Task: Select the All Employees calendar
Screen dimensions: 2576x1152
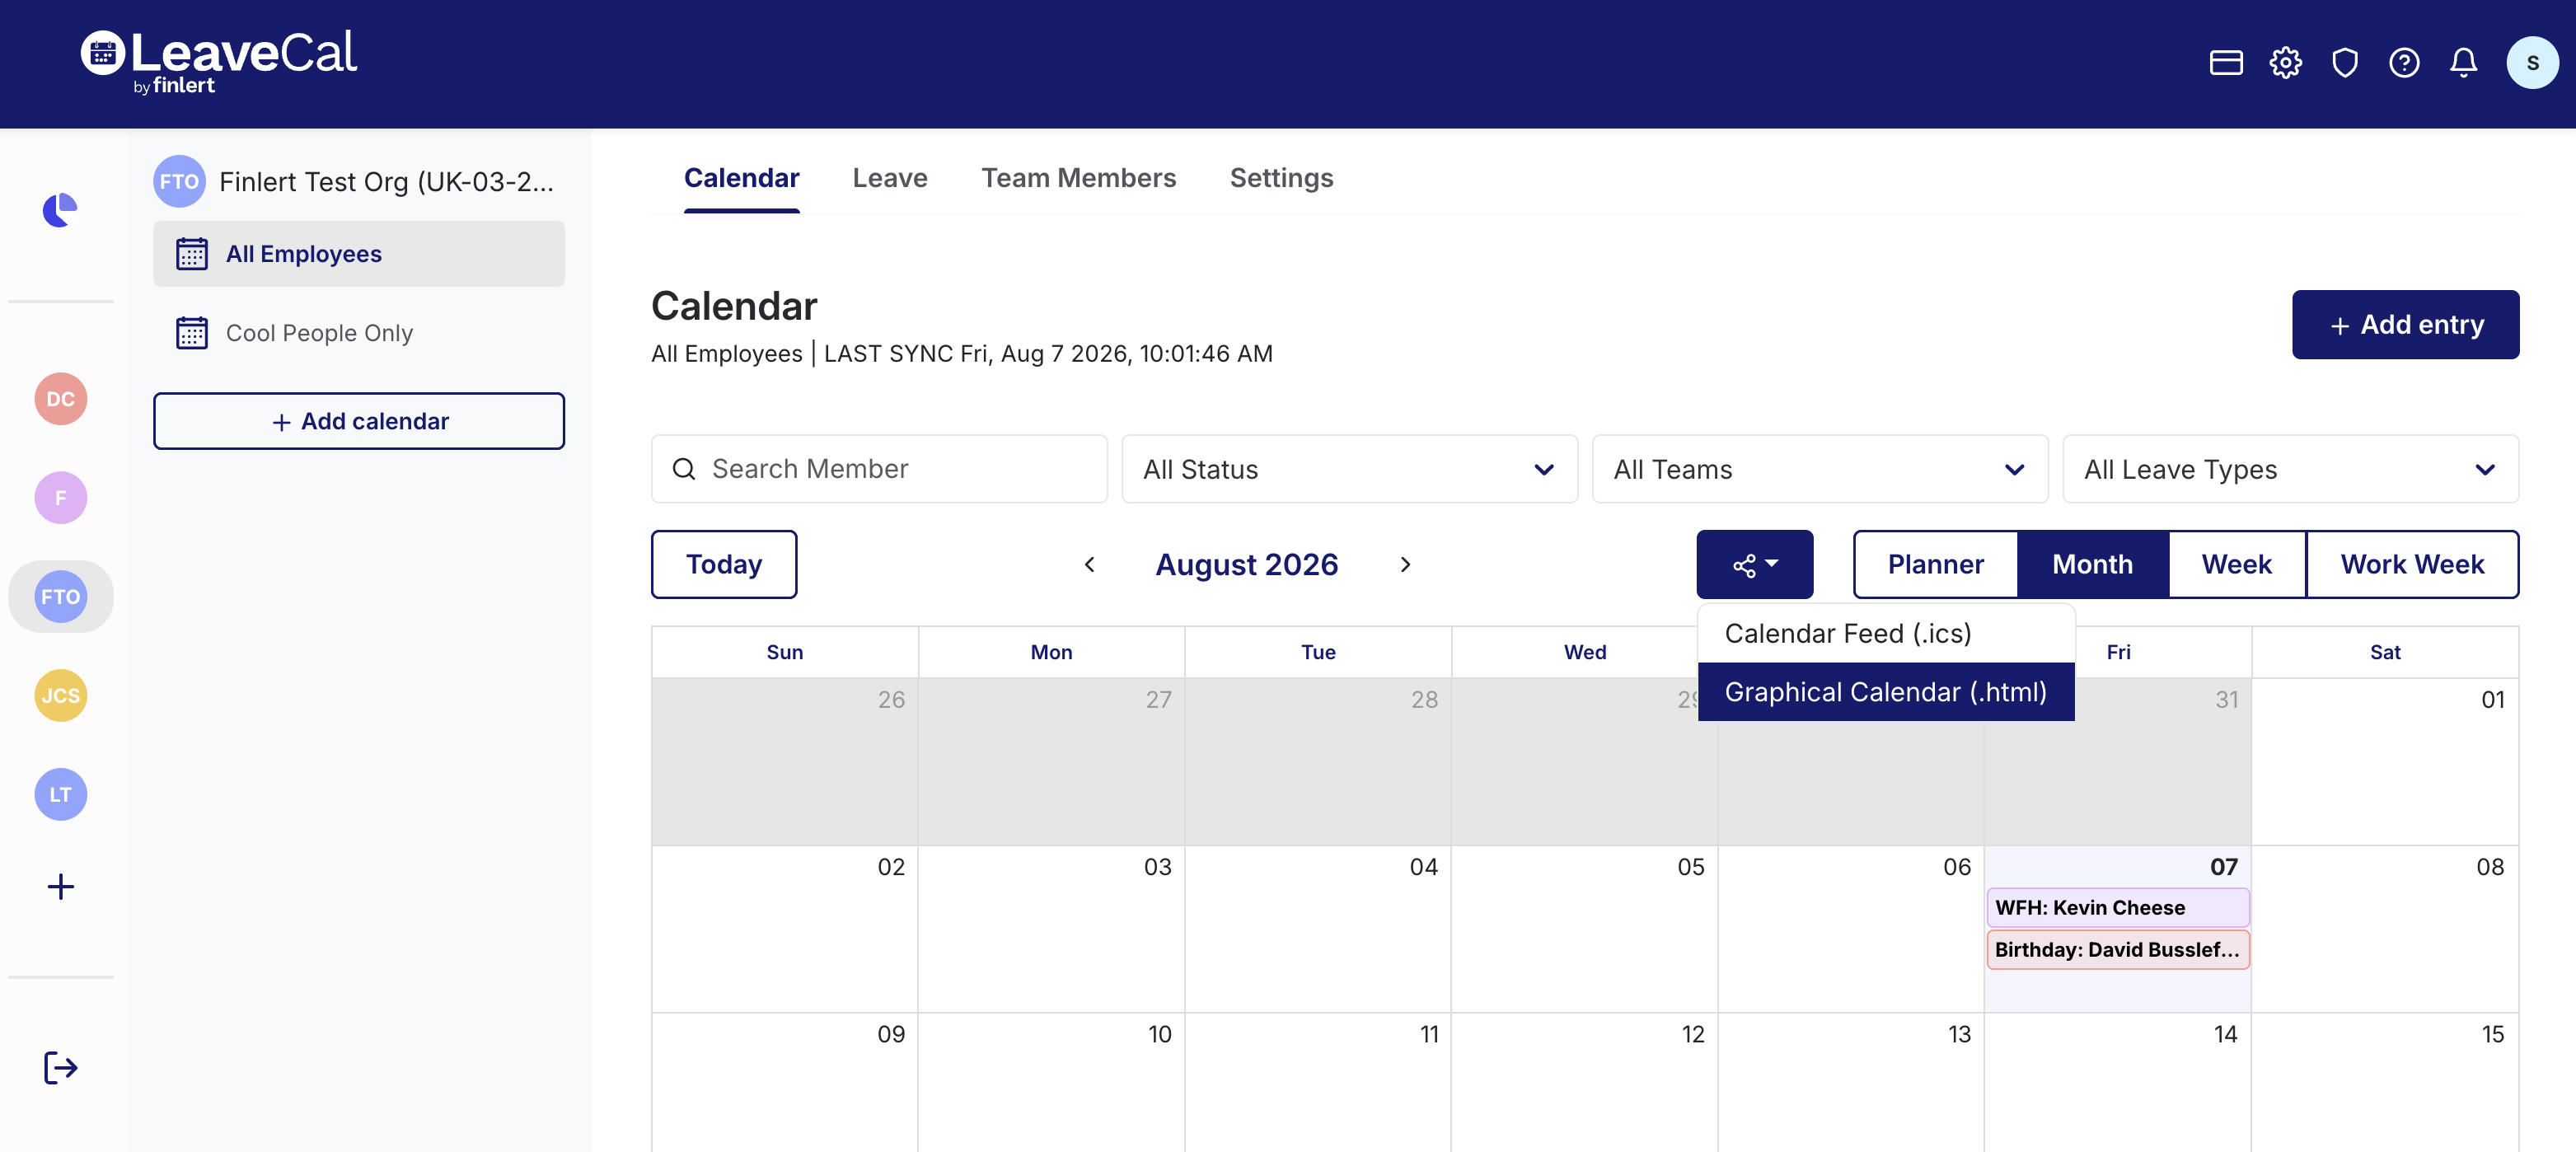Action: pyautogui.click(x=359, y=254)
